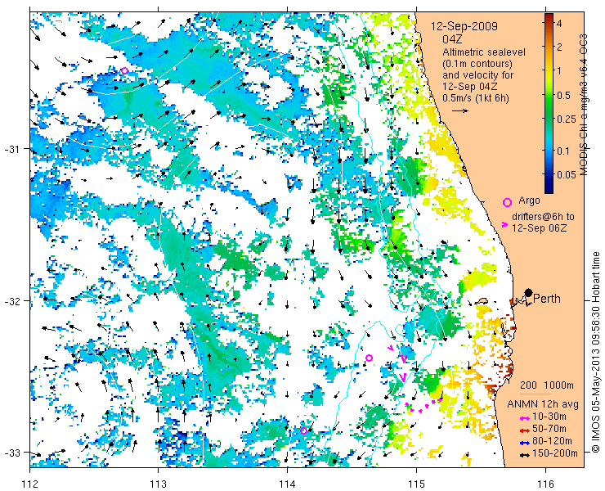The height and width of the screenshot is (491, 605).
Task: Click the chlorophyll colorbar
Action: (549, 103)
